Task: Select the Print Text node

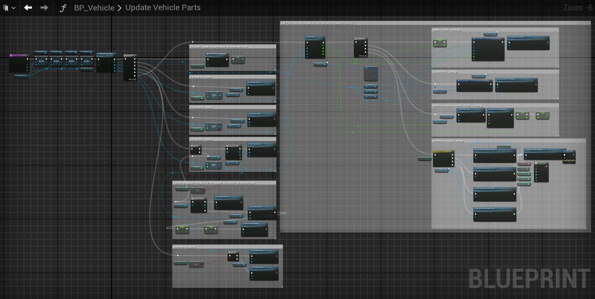Action: click(569, 157)
